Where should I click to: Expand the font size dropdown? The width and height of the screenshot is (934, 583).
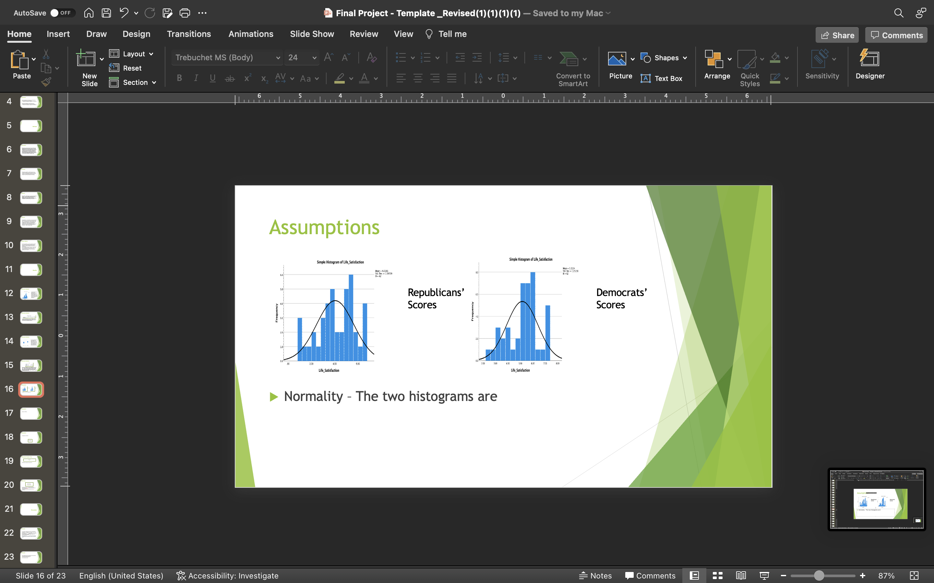pos(314,58)
